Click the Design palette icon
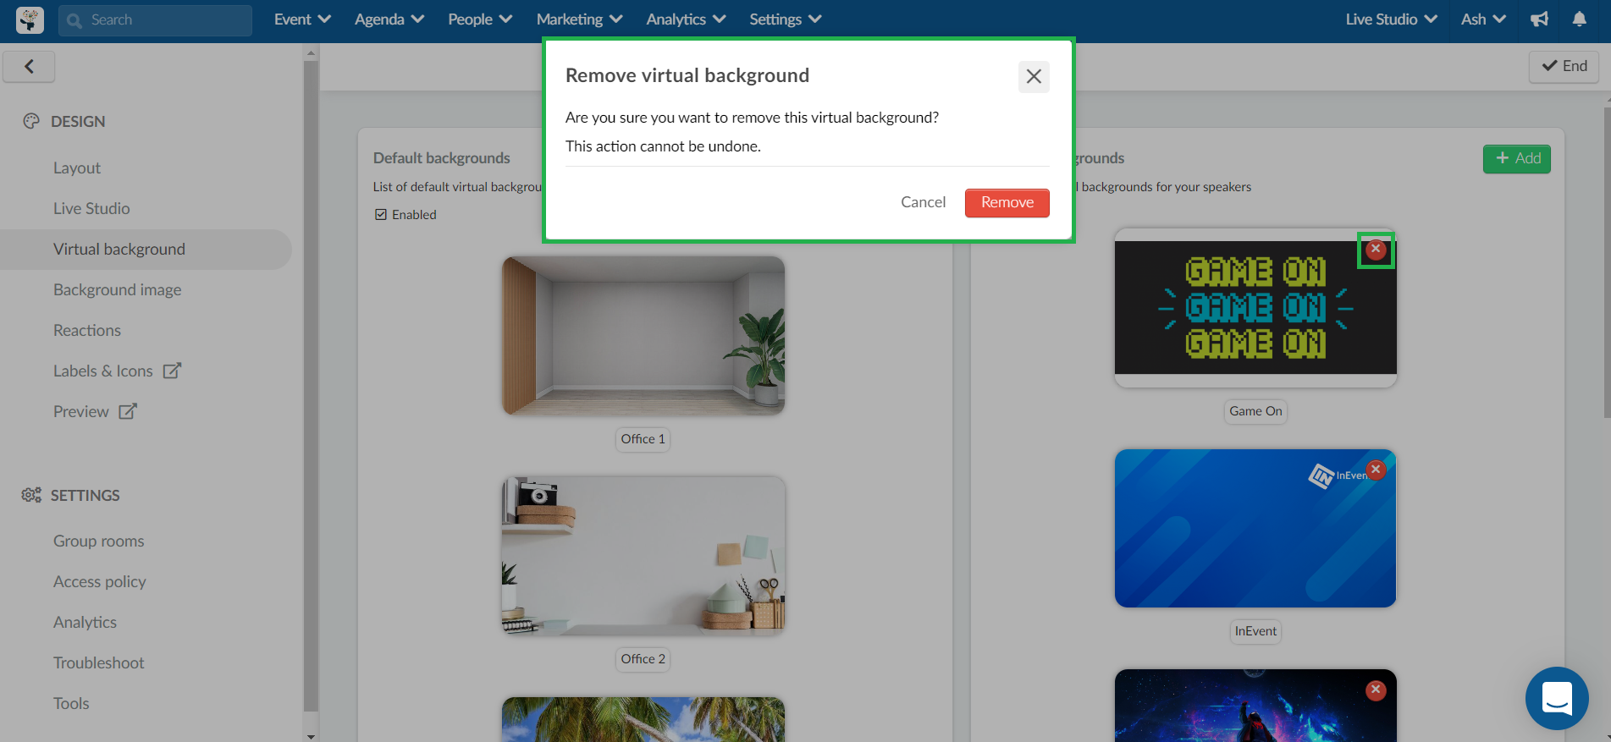The width and height of the screenshot is (1611, 742). pos(31,121)
